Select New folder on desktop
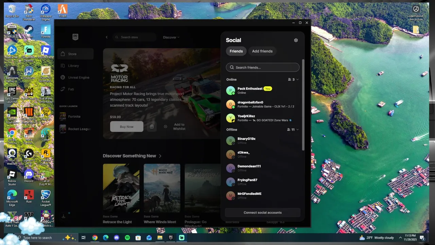 pos(416,32)
